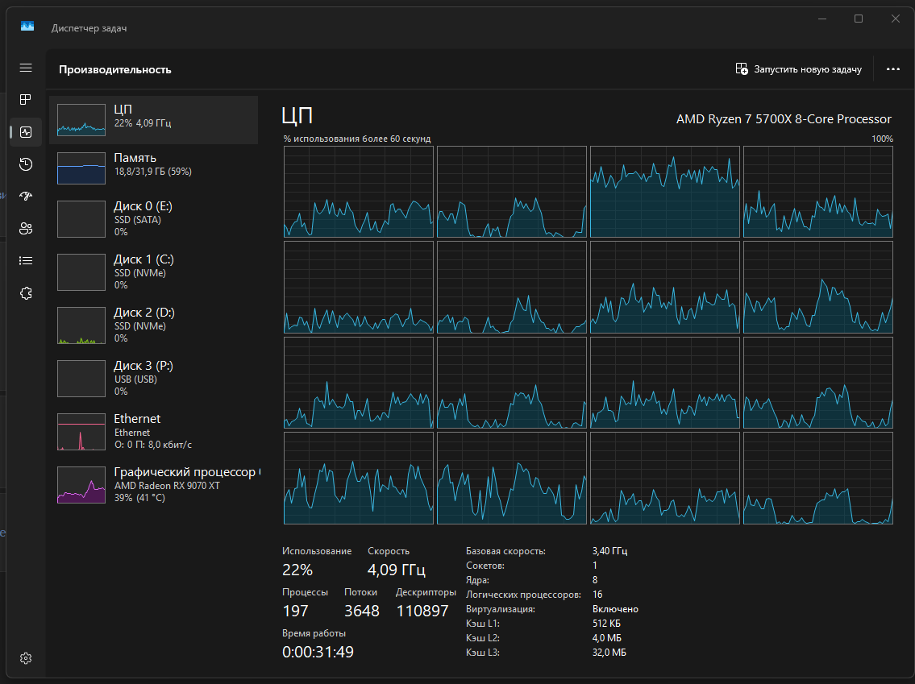915x684 pixels.
Task: Select the Performance page icon in sidebar
Action: point(26,132)
